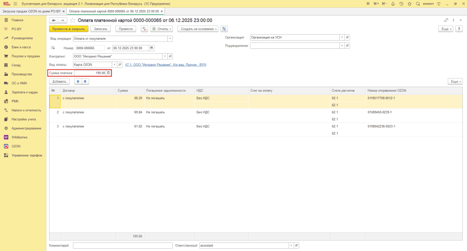Click Добавить row button
The width and height of the screenshot is (467, 251).
point(59,81)
